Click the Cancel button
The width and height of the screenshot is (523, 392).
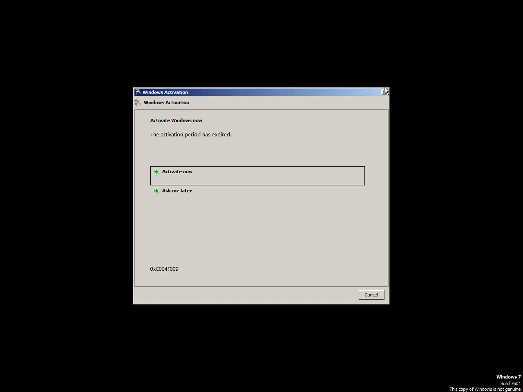click(371, 295)
